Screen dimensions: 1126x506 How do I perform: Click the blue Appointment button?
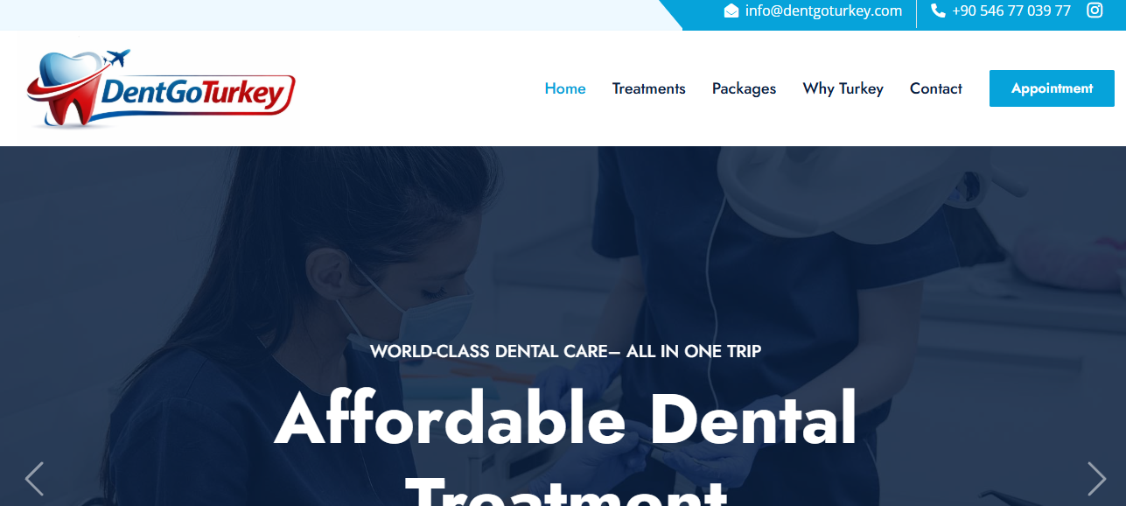[x=1052, y=88]
